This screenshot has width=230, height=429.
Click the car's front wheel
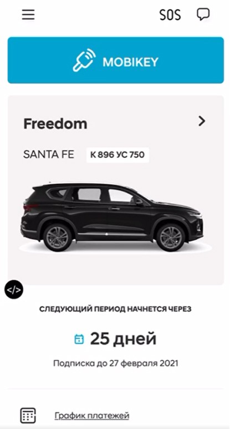tap(171, 238)
